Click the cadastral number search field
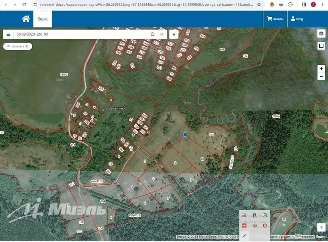The height and width of the screenshot is (242, 328). point(82,34)
